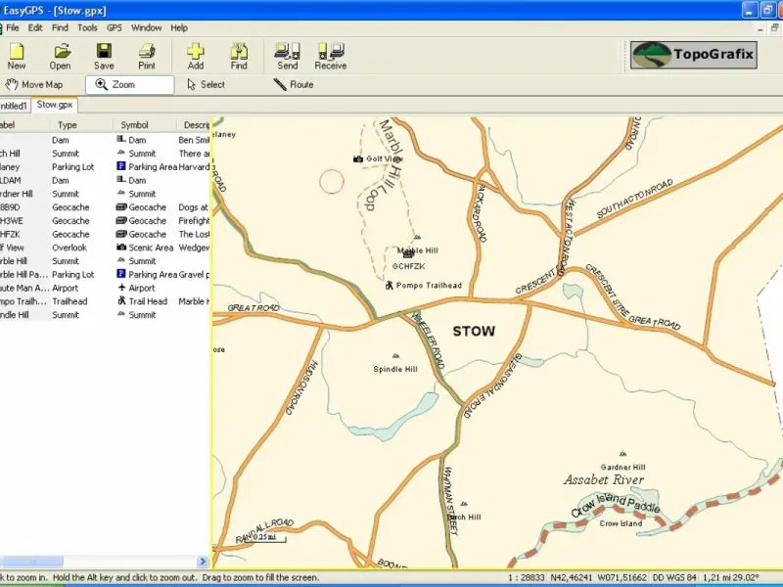Click the Geocache icon in Firefight row
Viewport: 783px width, 587px height.
(120, 220)
